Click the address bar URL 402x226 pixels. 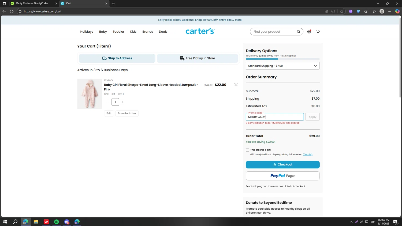pyautogui.click(x=43, y=11)
